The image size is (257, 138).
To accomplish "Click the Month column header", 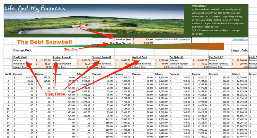I will (x=8, y=74).
